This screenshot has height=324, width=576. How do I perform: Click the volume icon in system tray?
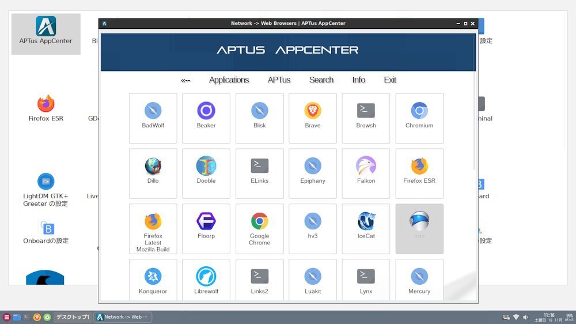pyautogui.click(x=526, y=317)
